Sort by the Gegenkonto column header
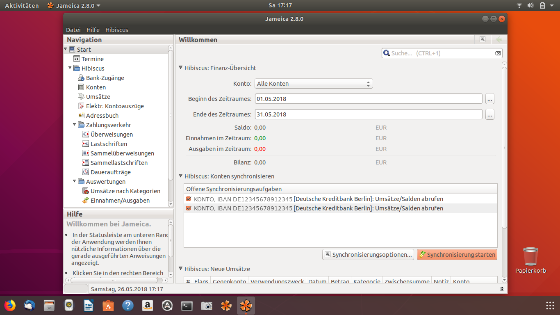This screenshot has width=560, height=315. click(230, 281)
